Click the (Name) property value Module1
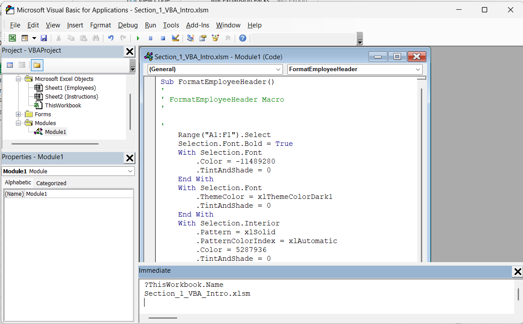Image resolution: width=523 pixels, height=324 pixels. tap(79, 194)
